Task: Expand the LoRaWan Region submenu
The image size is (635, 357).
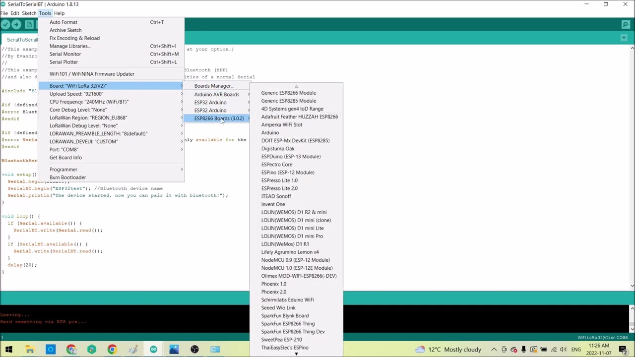Action: tap(112, 118)
